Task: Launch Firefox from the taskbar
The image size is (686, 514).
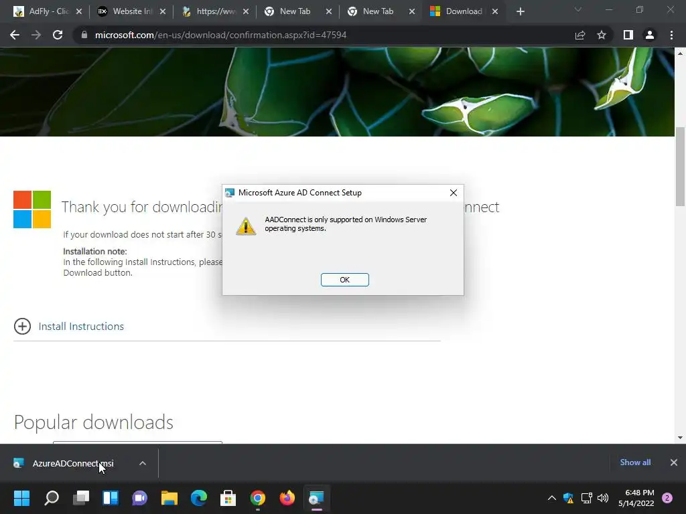Action: point(287,498)
